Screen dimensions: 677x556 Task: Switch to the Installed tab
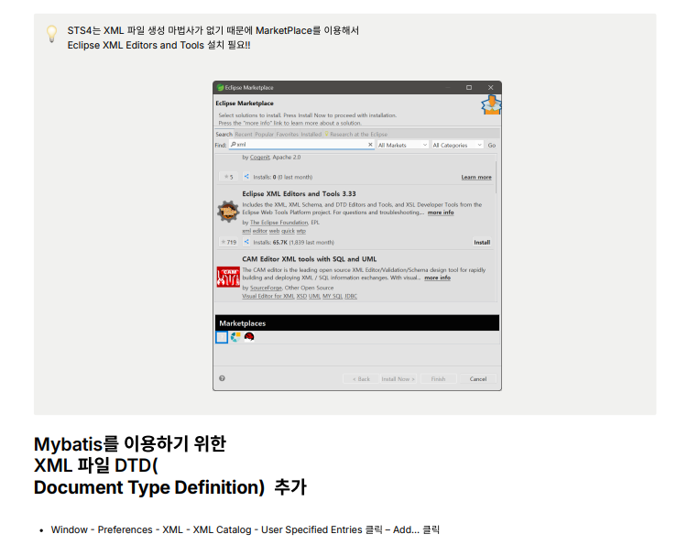pos(311,135)
